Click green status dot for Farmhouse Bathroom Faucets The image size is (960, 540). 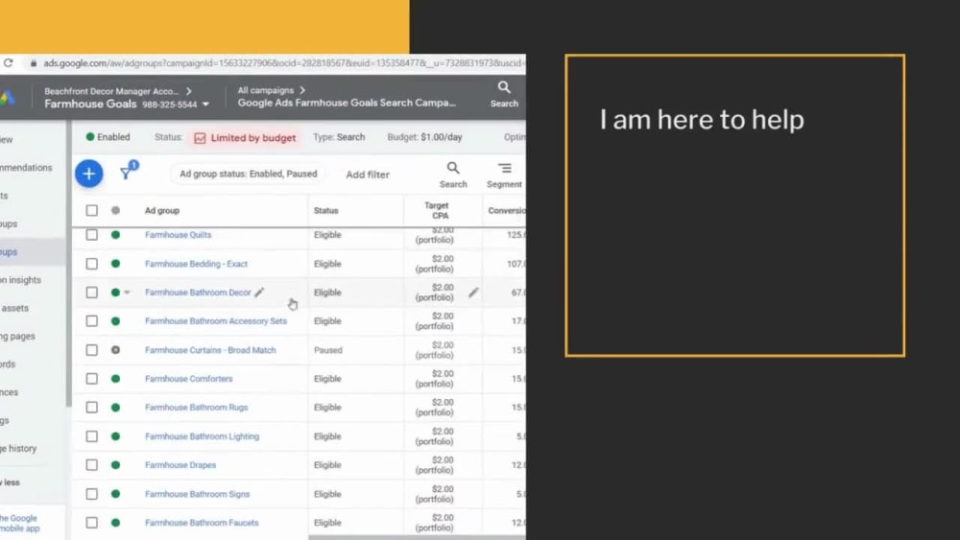pos(115,523)
